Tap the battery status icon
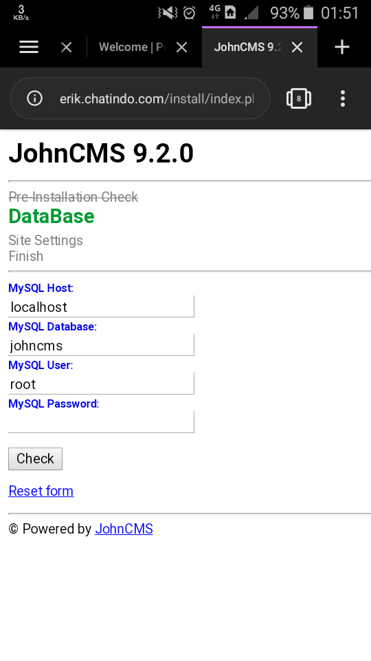The width and height of the screenshot is (371, 661). coord(308,13)
